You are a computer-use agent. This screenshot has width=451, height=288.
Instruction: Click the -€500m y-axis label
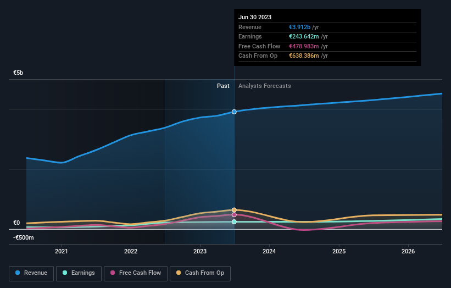[x=23, y=237]
